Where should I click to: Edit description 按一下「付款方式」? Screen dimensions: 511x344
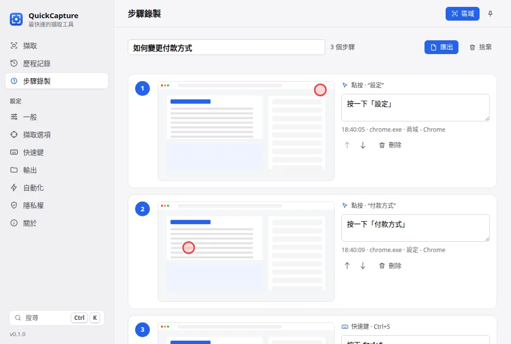coord(416,228)
